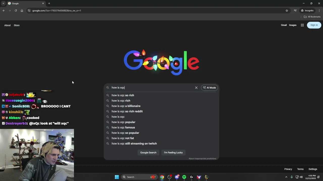Open the Store link
This screenshot has height=181, width=323.
17,25
